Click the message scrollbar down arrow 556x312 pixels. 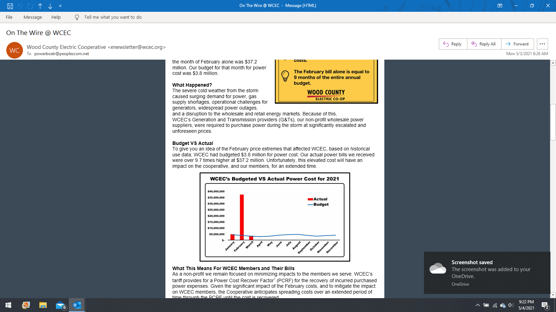[553, 295]
